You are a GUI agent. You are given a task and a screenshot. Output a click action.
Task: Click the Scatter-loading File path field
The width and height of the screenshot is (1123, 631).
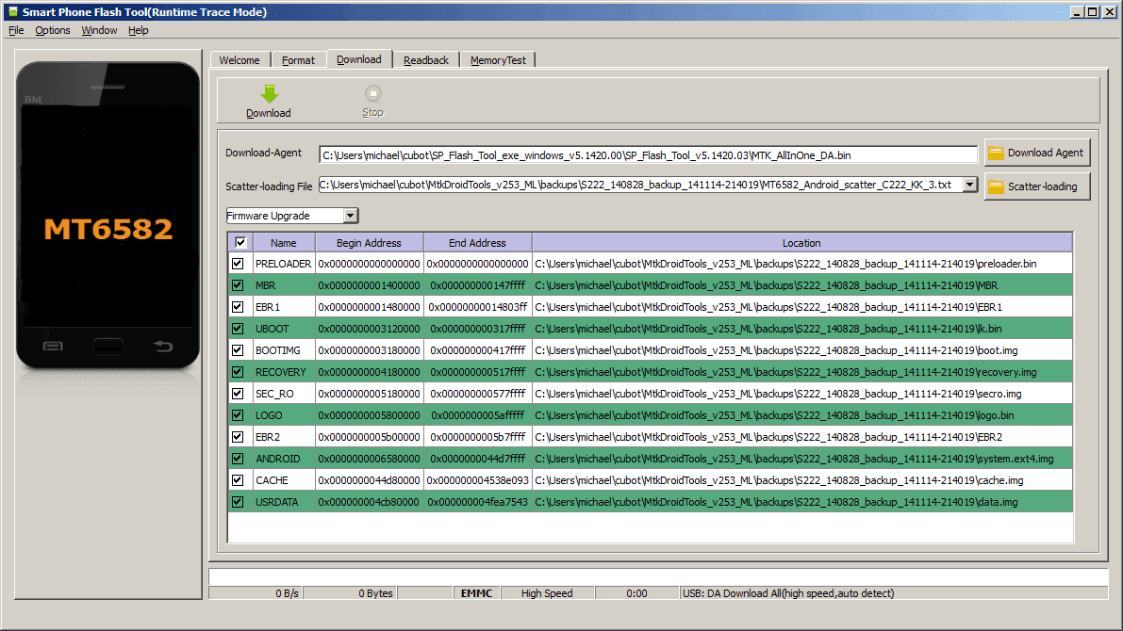point(640,185)
